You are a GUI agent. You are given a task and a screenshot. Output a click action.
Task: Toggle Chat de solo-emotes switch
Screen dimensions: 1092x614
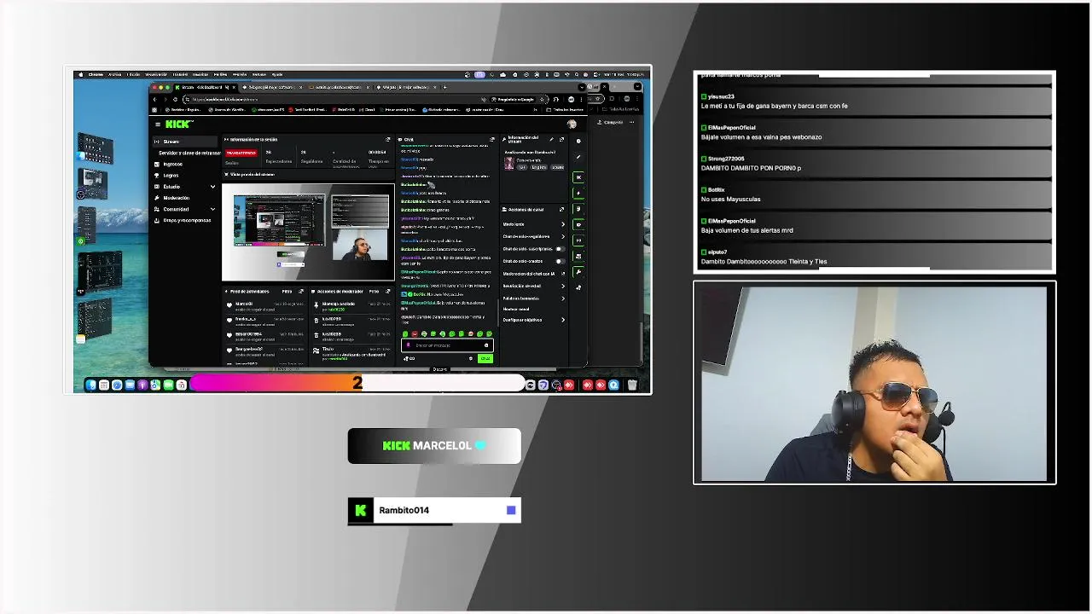(x=560, y=261)
